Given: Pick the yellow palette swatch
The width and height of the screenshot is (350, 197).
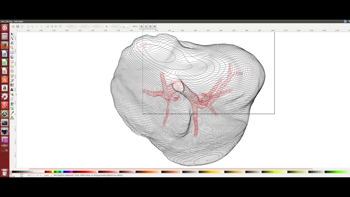Looking at the screenshot, I should pos(53,172).
